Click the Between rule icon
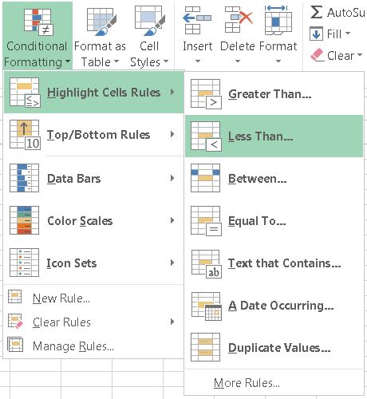This screenshot has height=399, width=367. 205,178
